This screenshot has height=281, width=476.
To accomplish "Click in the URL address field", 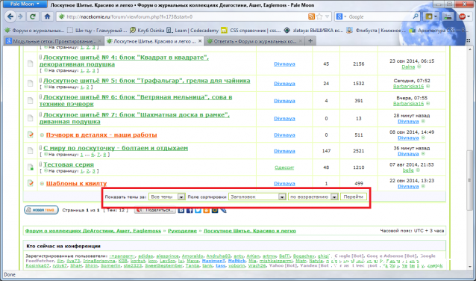I will pyautogui.click(x=186, y=16).
